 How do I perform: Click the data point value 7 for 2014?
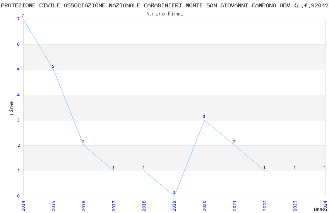(23, 15)
